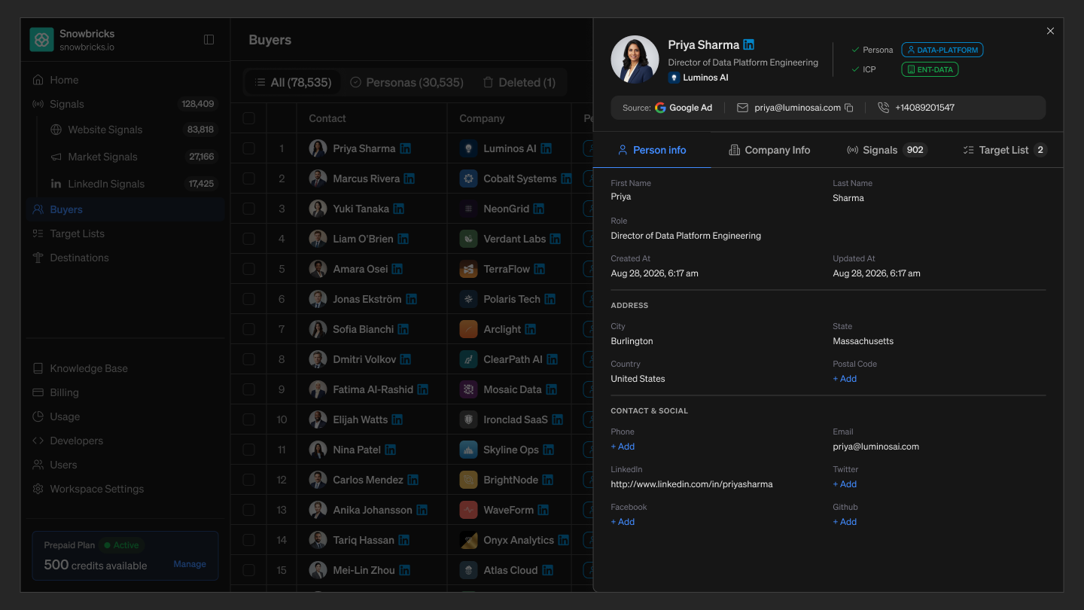Switch to the Company Info tab
This screenshot has width=1084, height=610.
coord(770,150)
